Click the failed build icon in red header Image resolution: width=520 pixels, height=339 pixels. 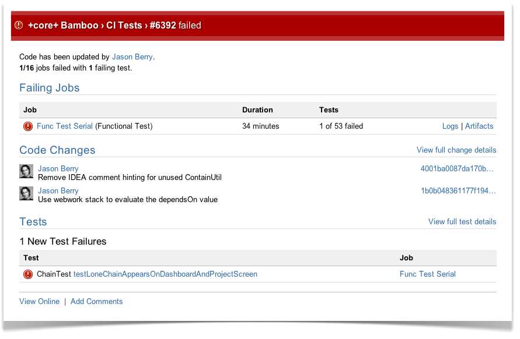(x=19, y=25)
